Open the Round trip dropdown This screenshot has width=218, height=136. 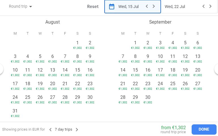click(20, 6)
